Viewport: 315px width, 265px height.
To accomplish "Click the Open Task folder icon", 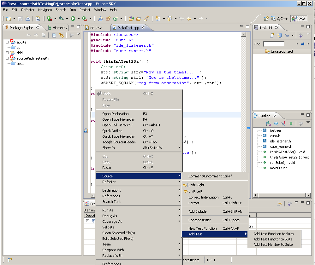I will click(139, 19).
